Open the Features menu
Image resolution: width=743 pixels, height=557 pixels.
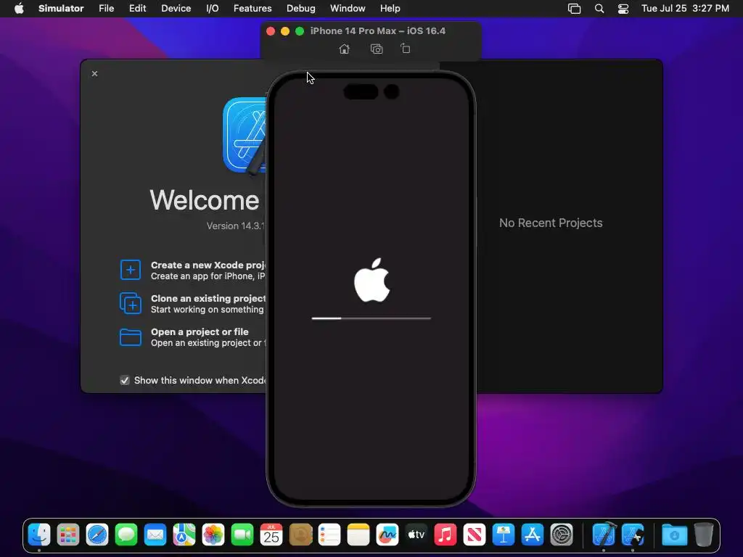pyautogui.click(x=253, y=8)
